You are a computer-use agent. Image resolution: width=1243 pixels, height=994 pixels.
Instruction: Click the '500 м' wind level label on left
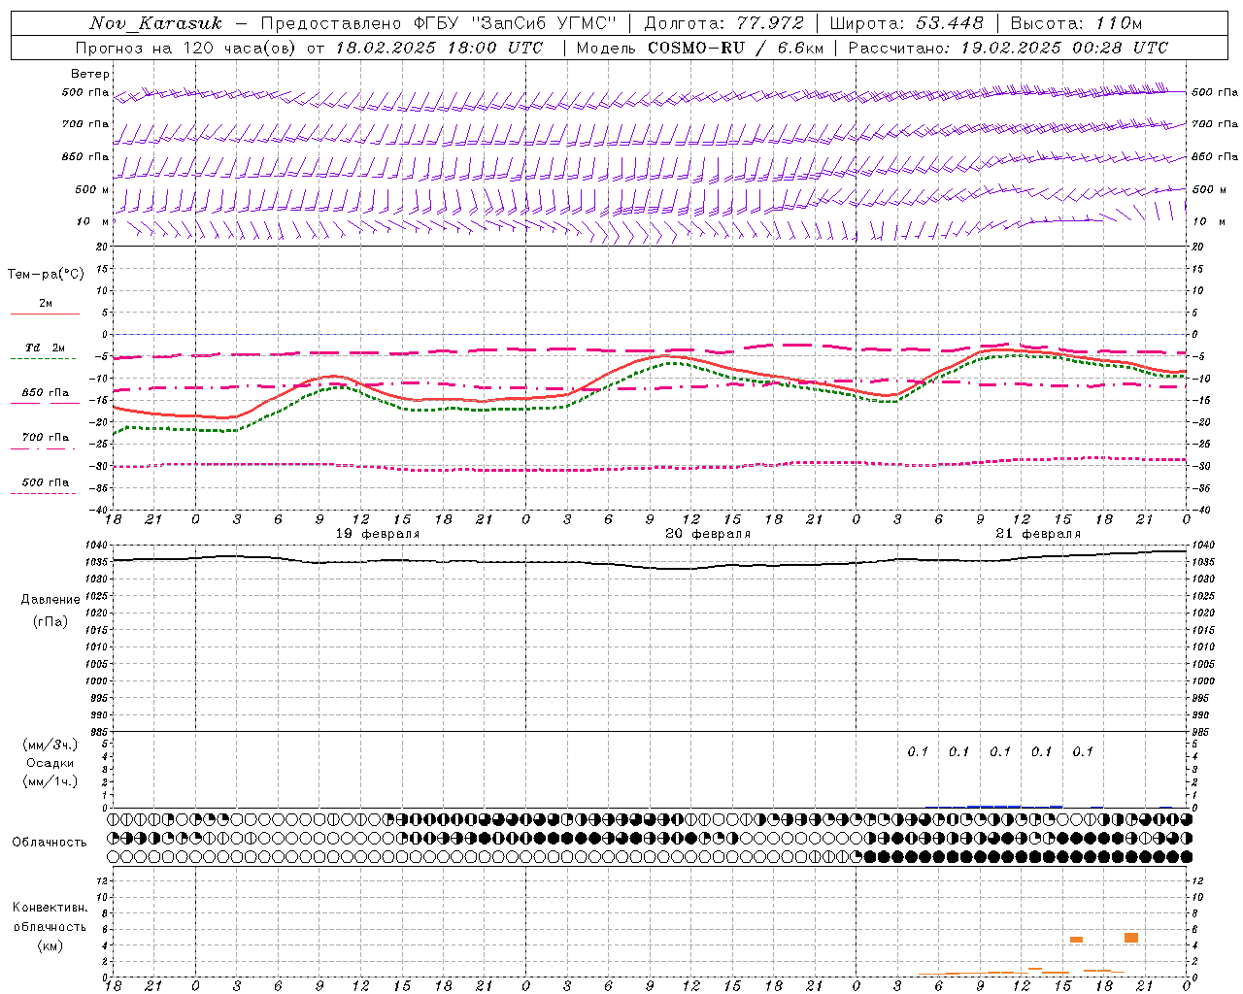(x=92, y=189)
